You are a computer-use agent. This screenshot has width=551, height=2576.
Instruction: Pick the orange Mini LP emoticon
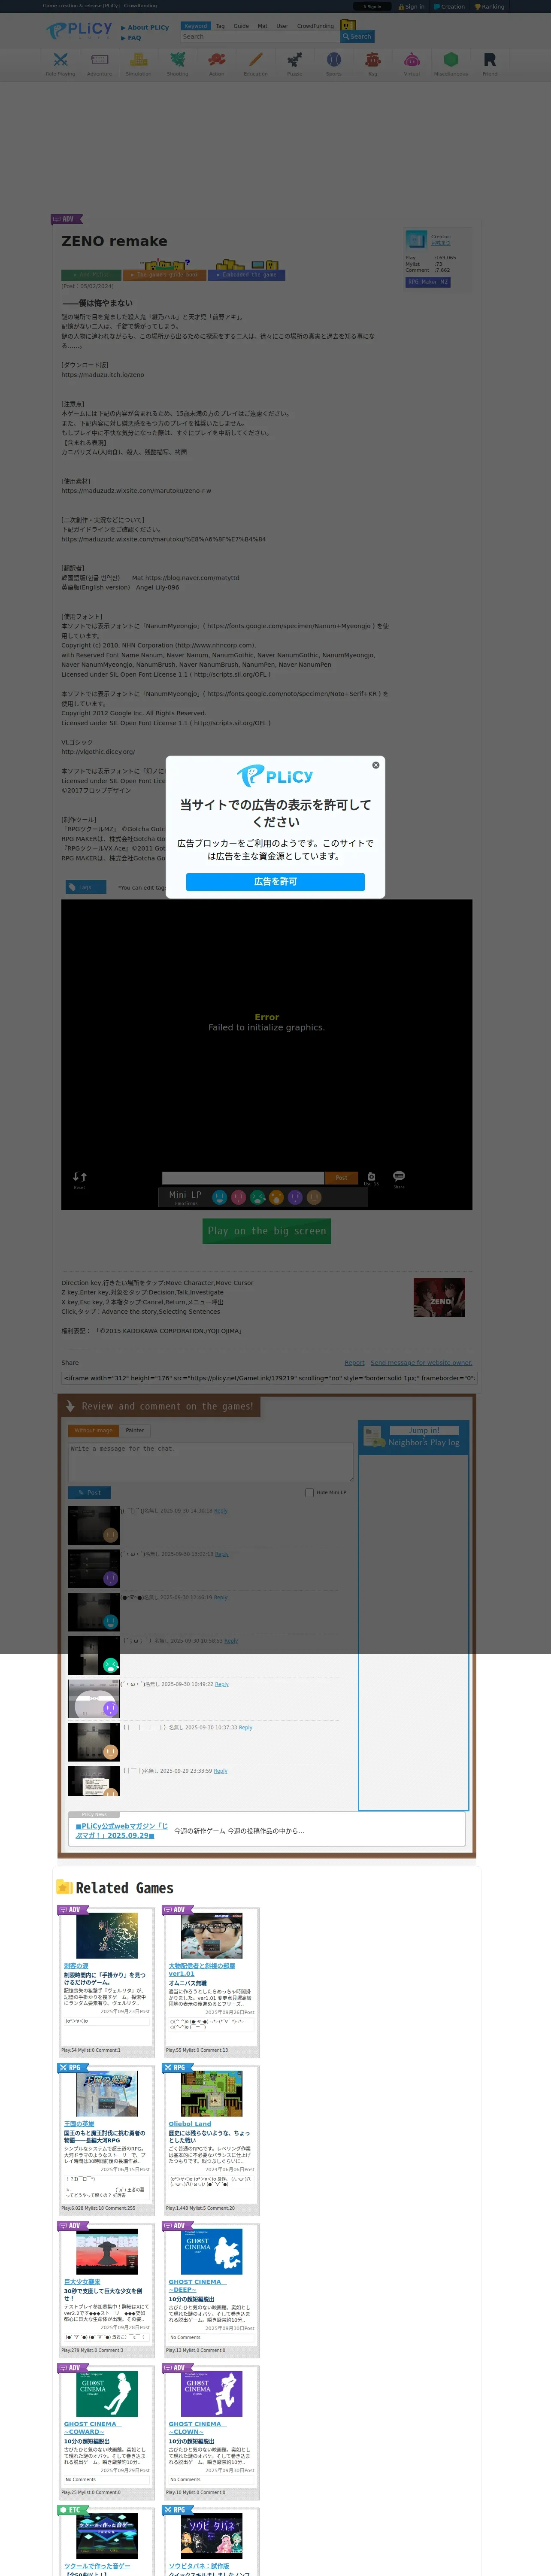pyautogui.click(x=276, y=1197)
